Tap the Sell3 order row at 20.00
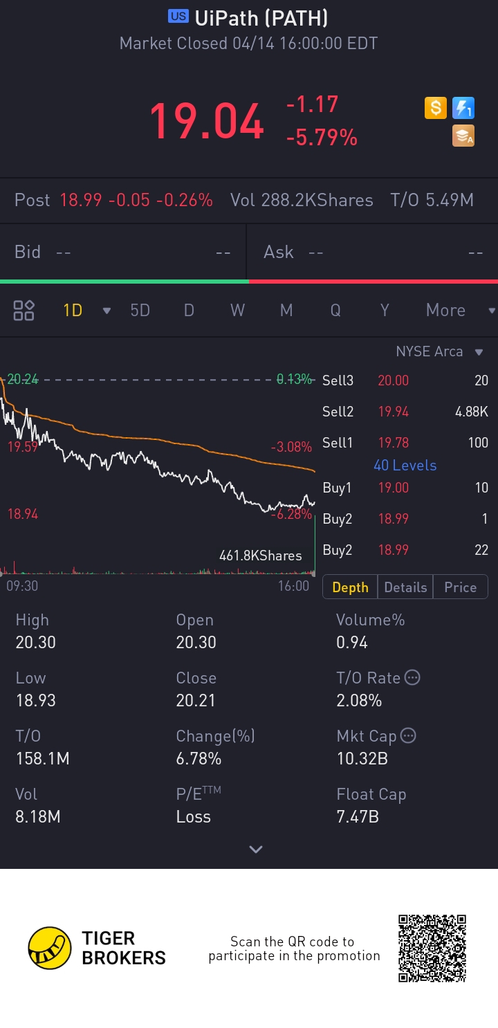This screenshot has height=1028, width=498. (405, 380)
